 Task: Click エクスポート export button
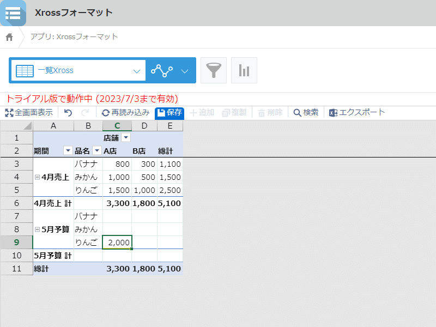coord(357,113)
